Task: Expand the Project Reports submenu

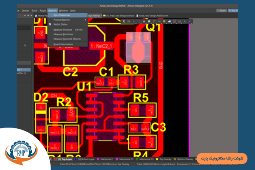Action: (62, 20)
